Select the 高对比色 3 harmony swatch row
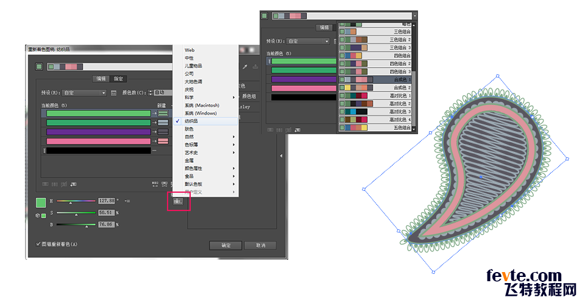585x305 pixels. (x=375, y=112)
